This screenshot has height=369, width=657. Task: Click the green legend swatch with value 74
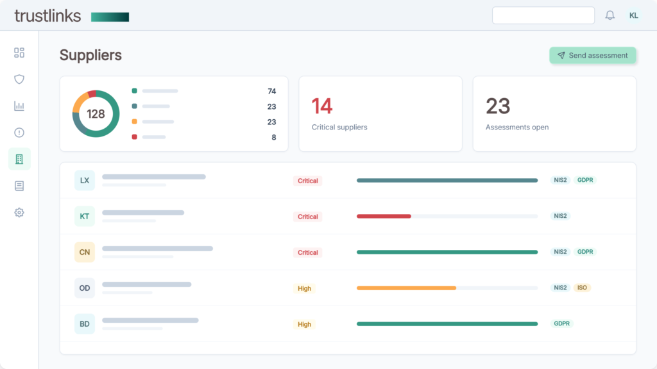(135, 91)
